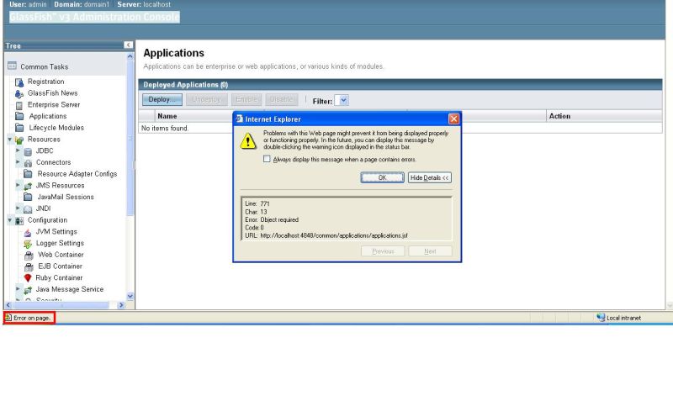
Task: Expand the Java Message Service node
Action: [18, 289]
